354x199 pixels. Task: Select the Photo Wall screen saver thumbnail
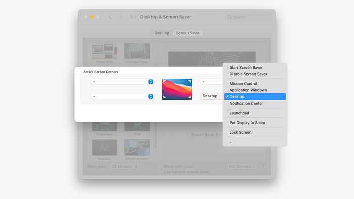tap(105, 51)
